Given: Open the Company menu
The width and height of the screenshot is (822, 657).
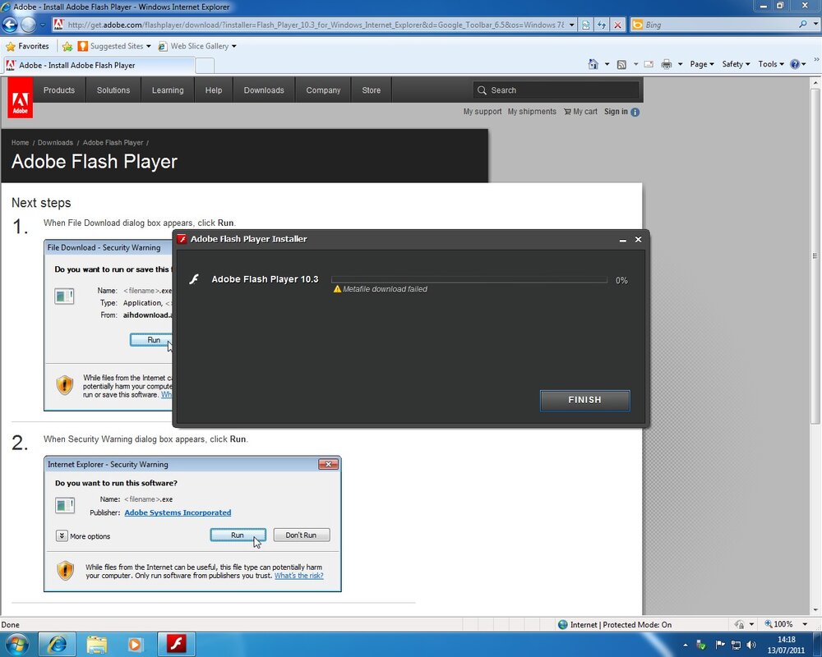Looking at the screenshot, I should [323, 90].
